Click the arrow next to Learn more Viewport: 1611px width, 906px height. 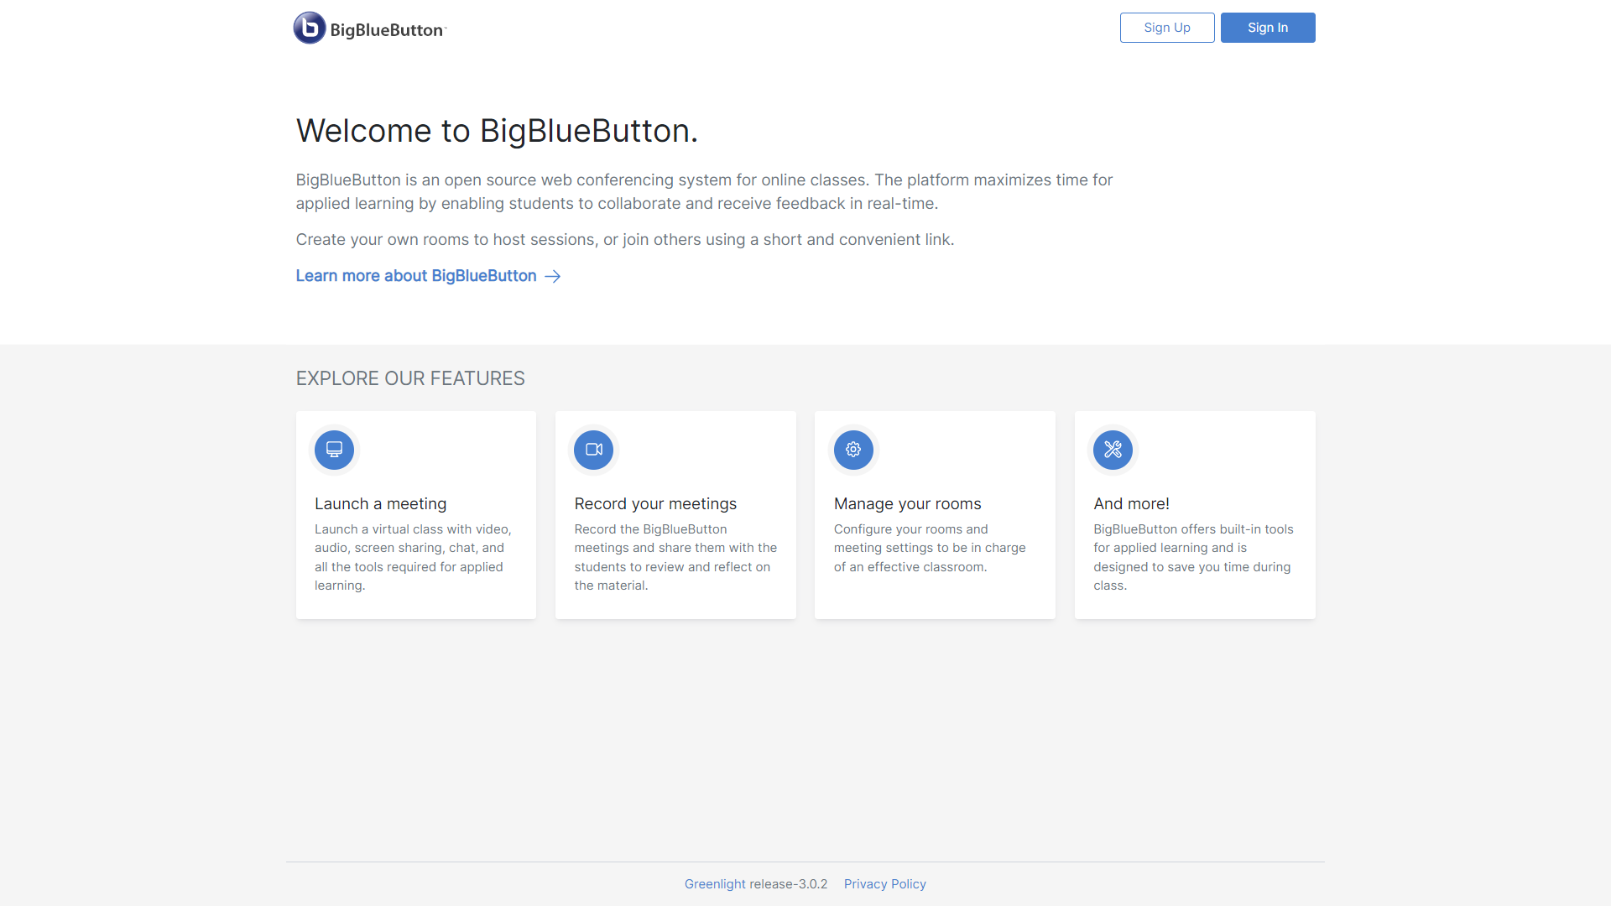[x=553, y=276]
